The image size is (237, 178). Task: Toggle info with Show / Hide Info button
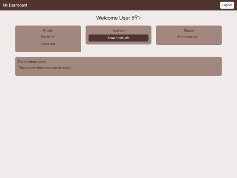118,38
